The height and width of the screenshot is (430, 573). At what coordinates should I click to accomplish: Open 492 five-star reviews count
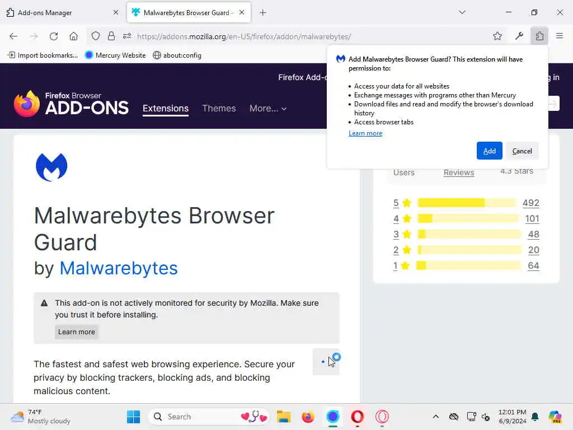(530, 203)
